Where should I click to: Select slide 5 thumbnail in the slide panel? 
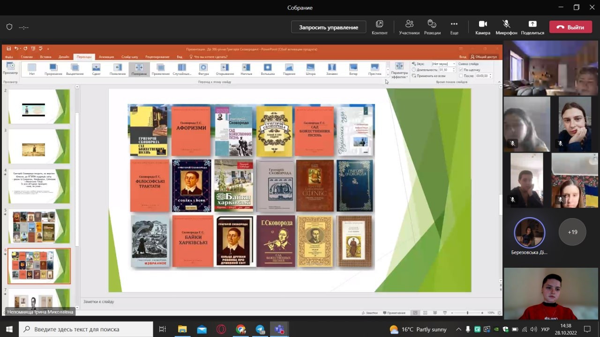(x=39, y=226)
